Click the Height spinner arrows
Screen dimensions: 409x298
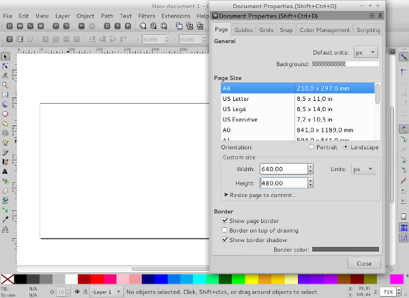click(x=310, y=183)
